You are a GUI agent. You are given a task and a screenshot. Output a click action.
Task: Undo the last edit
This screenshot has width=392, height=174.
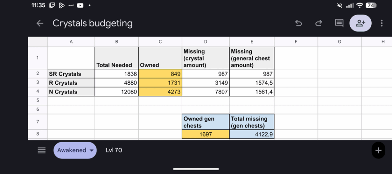299,23
